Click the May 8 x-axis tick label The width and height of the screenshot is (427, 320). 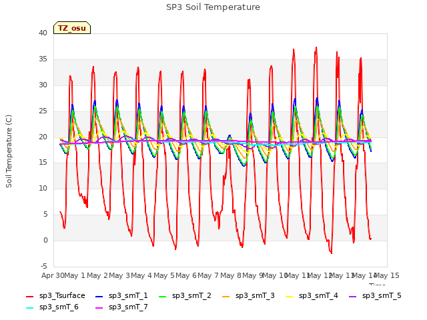click(x=231, y=275)
